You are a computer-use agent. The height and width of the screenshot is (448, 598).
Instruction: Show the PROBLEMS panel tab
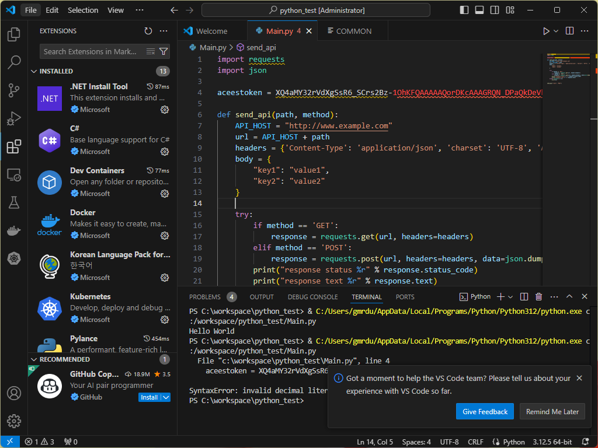(x=205, y=297)
